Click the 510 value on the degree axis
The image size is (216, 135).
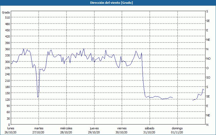point(8,18)
